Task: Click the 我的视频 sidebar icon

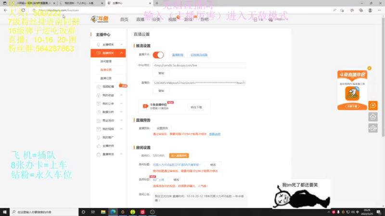Action: [99, 129]
